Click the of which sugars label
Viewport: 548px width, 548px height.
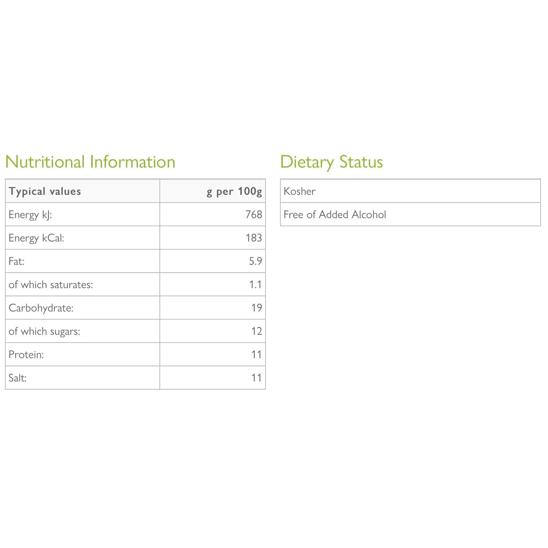(44, 331)
